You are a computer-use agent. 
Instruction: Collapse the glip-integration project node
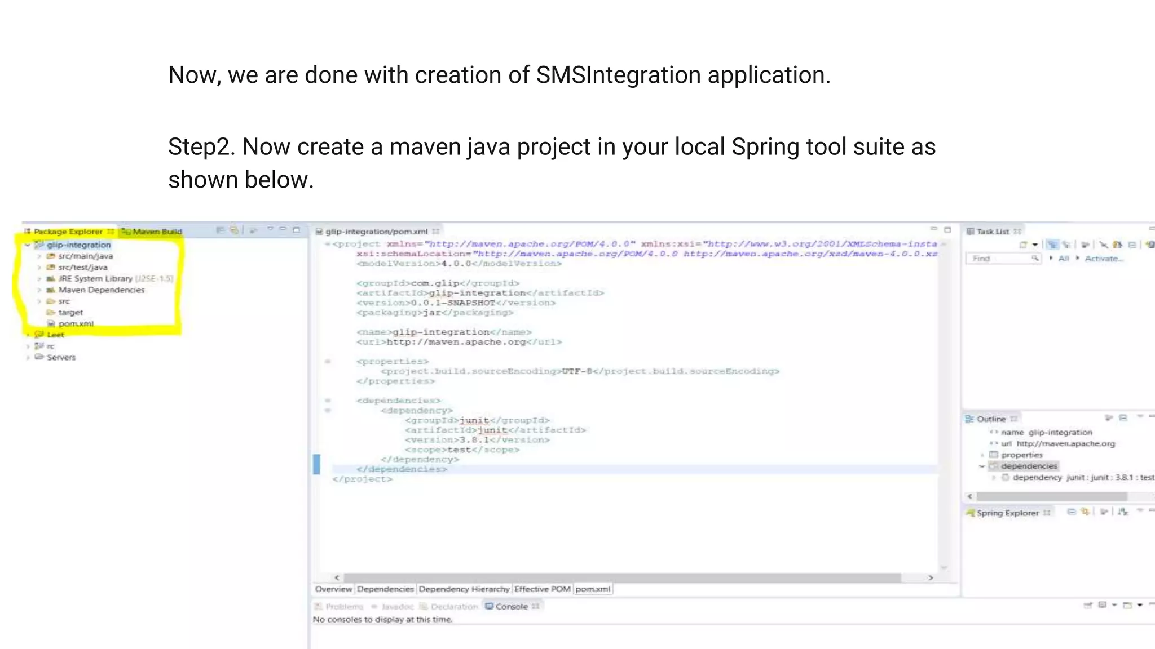[x=27, y=245]
